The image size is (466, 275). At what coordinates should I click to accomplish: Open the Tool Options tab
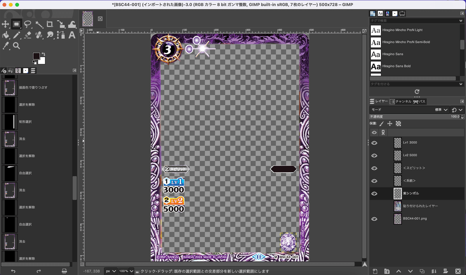click(x=3, y=71)
